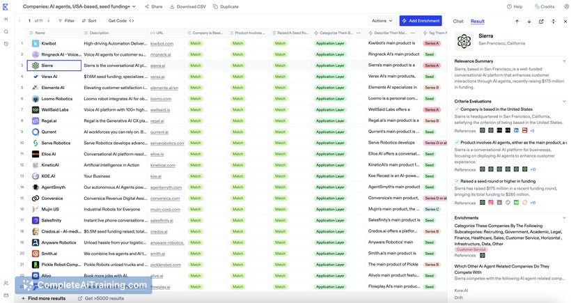Click the WellSaid Labs logo icon
The height and width of the screenshot is (303, 571).
[x=36, y=109]
